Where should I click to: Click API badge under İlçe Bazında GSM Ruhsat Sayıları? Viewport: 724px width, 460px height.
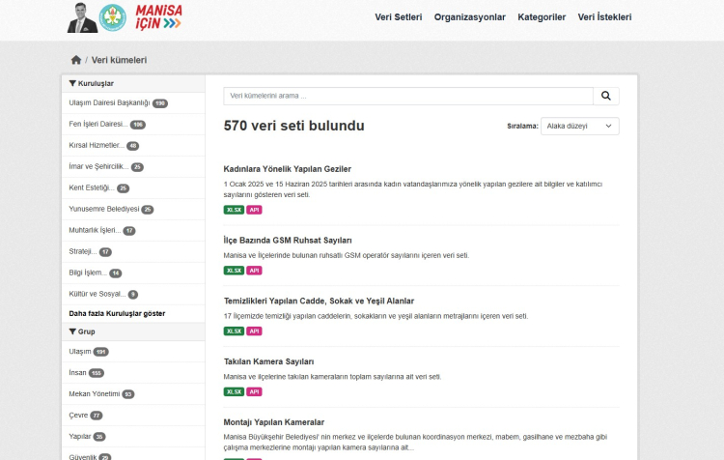pyautogui.click(x=255, y=271)
